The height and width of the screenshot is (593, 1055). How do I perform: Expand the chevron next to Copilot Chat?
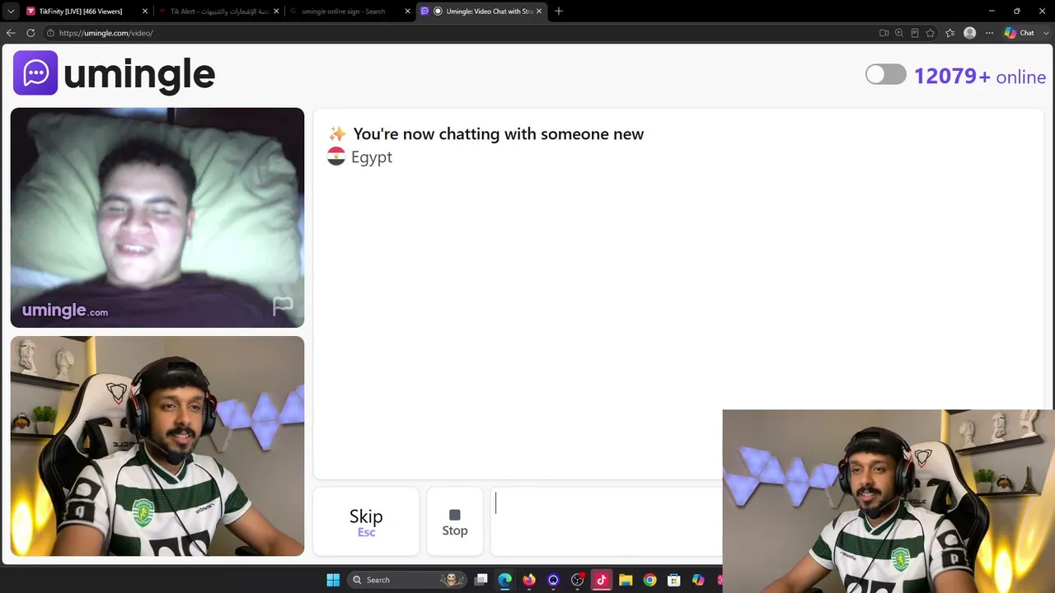(x=1047, y=33)
